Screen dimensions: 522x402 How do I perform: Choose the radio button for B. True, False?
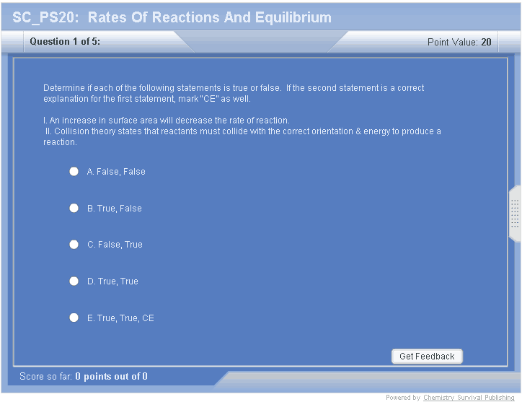coord(74,208)
